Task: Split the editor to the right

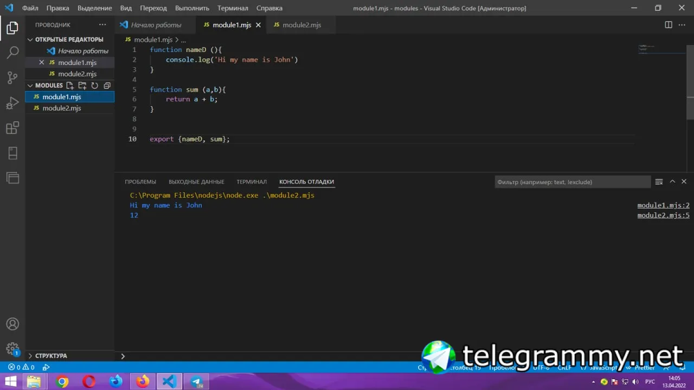Action: pyautogui.click(x=669, y=25)
